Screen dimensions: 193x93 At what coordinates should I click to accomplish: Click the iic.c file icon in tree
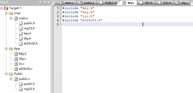[x=16, y=64]
